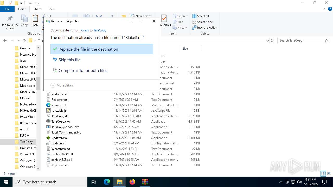This screenshot has width=333, height=187.
Task: Click navigation pane scroll down arrow
Action: pyautogui.click(x=39, y=168)
